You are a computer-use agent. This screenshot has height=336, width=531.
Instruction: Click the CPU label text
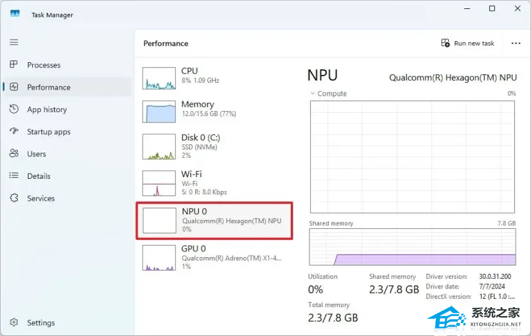point(189,71)
